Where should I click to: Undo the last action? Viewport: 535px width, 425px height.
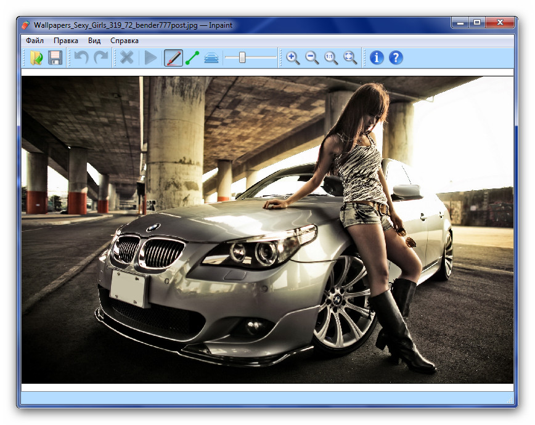[x=81, y=58]
